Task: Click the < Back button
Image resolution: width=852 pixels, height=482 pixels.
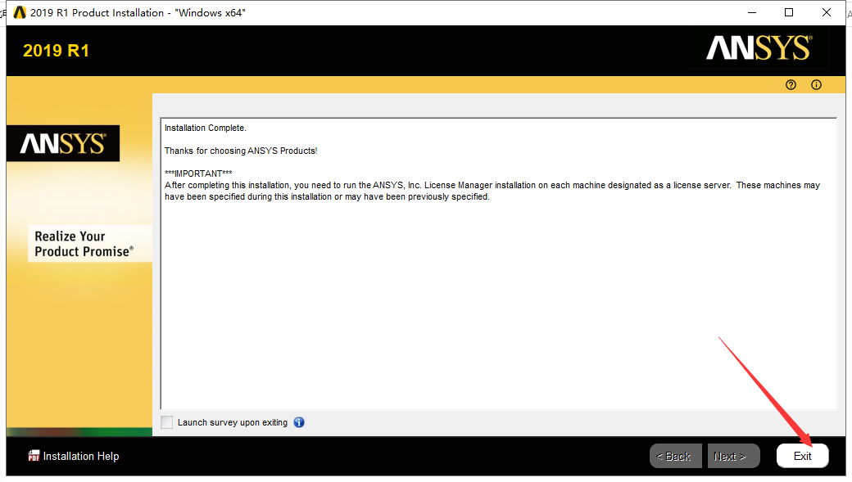Action: coord(675,456)
